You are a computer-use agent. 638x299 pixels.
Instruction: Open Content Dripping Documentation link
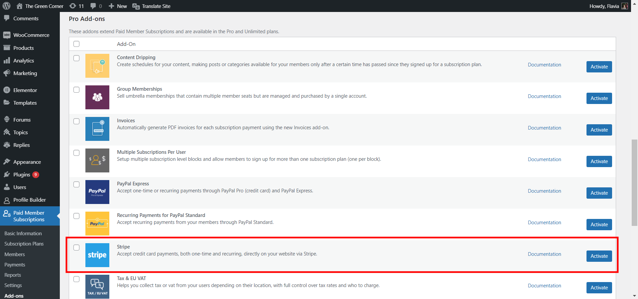coord(544,65)
